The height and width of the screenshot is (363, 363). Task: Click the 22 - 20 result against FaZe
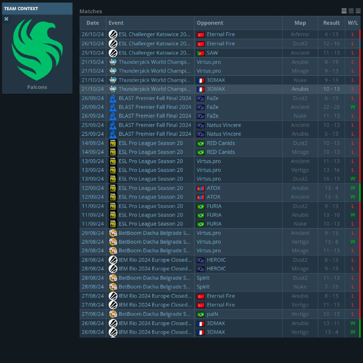(332, 107)
